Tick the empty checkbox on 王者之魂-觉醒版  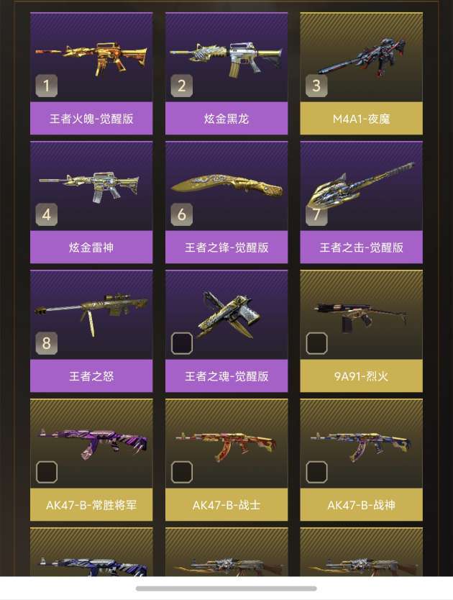point(182,343)
